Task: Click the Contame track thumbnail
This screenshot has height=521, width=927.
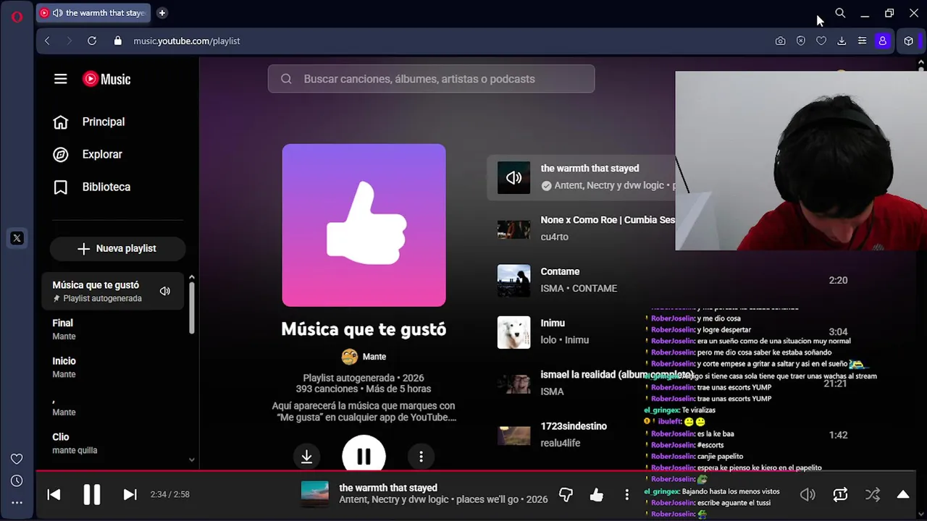Action: [513, 281]
